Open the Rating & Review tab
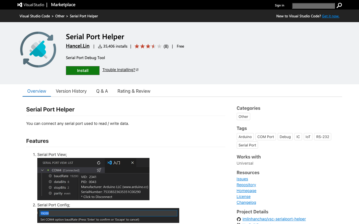Image resolution: width=359 pixels, height=224 pixels. (x=134, y=91)
